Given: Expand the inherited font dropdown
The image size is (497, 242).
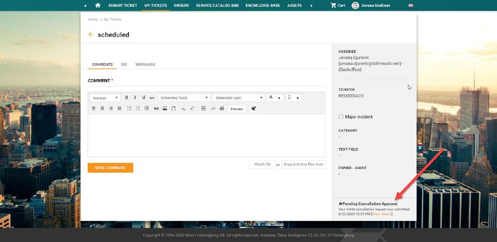Looking at the screenshot, I should pyautogui.click(x=184, y=98).
